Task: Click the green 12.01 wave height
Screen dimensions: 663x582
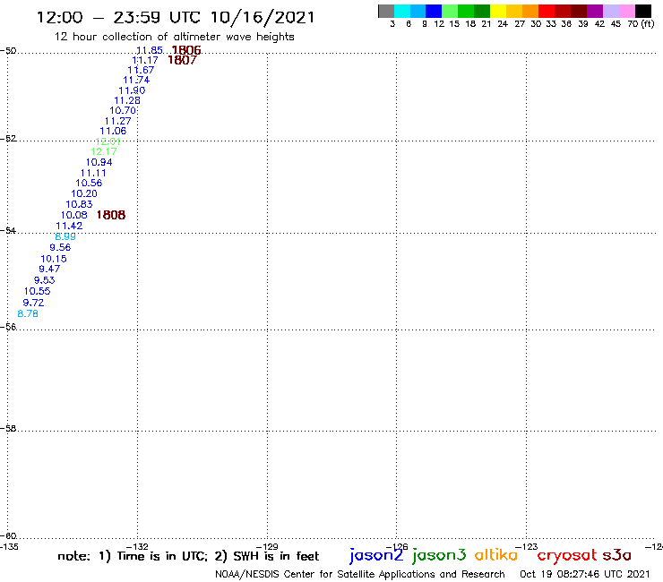Action: click(108, 141)
